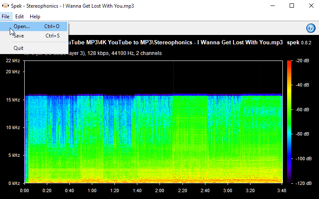This screenshot has width=319, height=199.
Task: Click the spek 0.8.2 version text
Action: point(299,43)
